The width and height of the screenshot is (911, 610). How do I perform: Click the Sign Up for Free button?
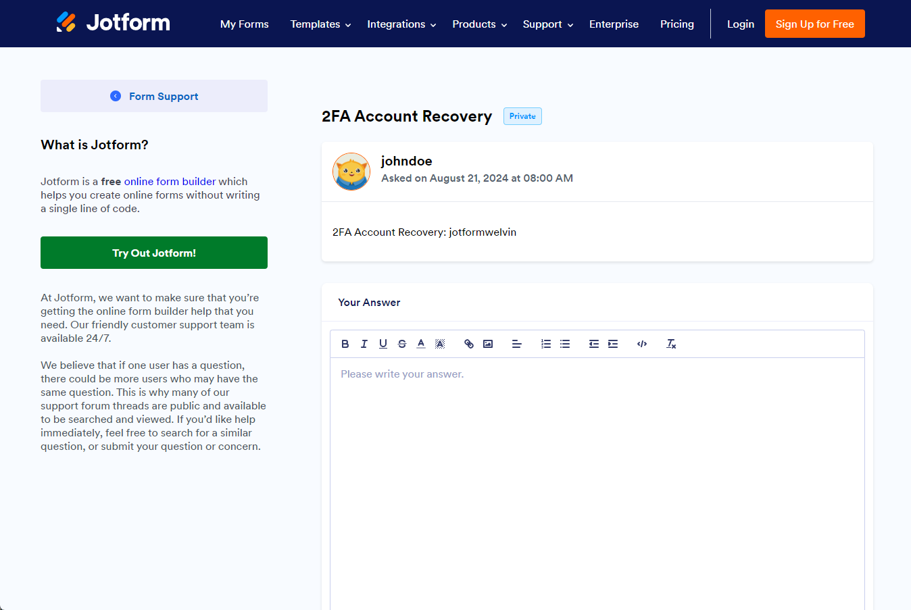(815, 24)
